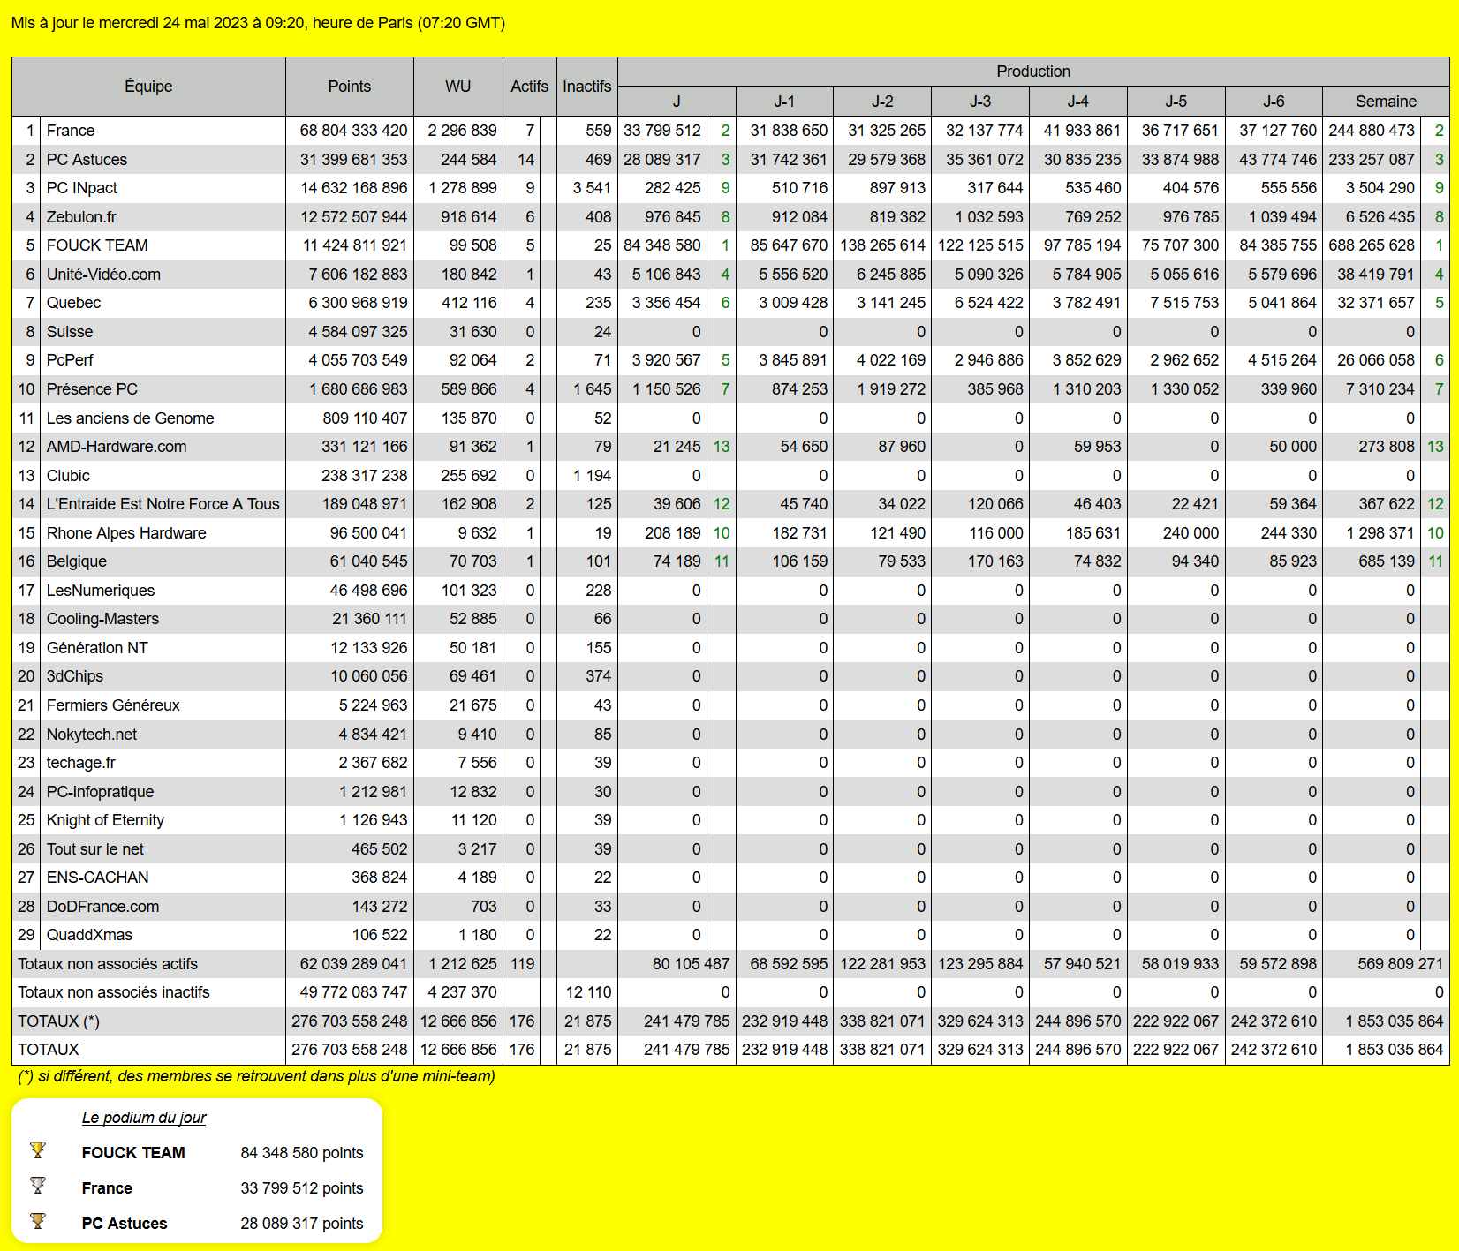Click the Équipe column header
This screenshot has width=1459, height=1251.
[x=148, y=87]
